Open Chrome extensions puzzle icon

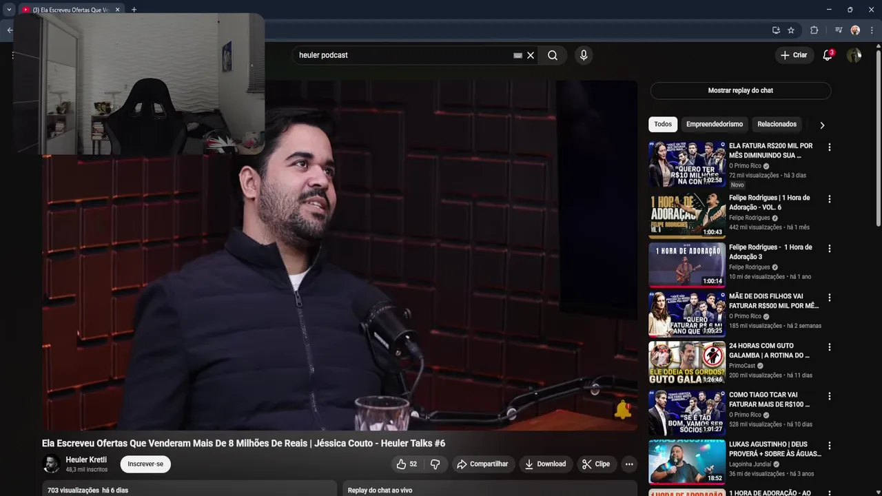pyautogui.click(x=814, y=30)
